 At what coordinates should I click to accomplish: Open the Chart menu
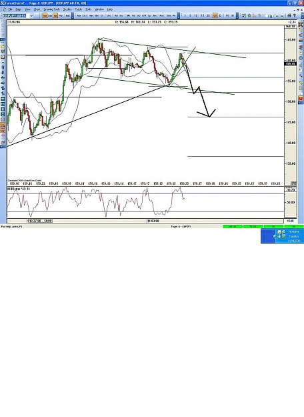[37, 9]
